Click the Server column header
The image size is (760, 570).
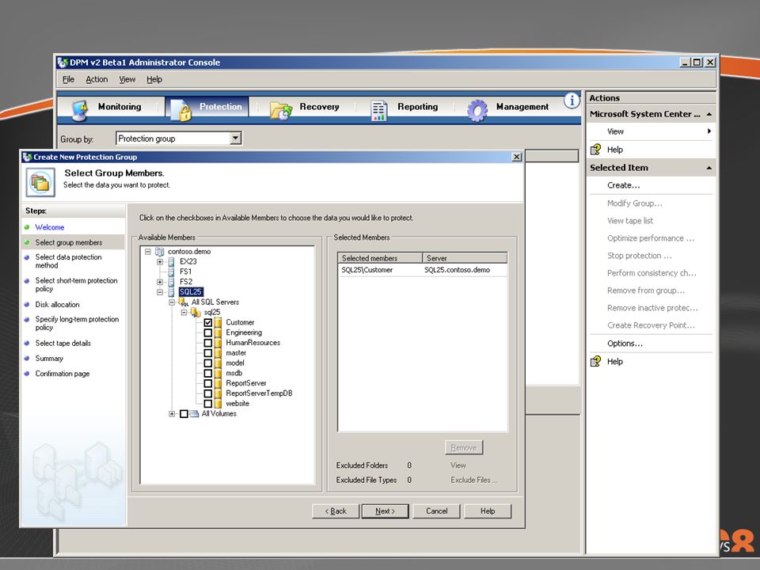pos(465,258)
